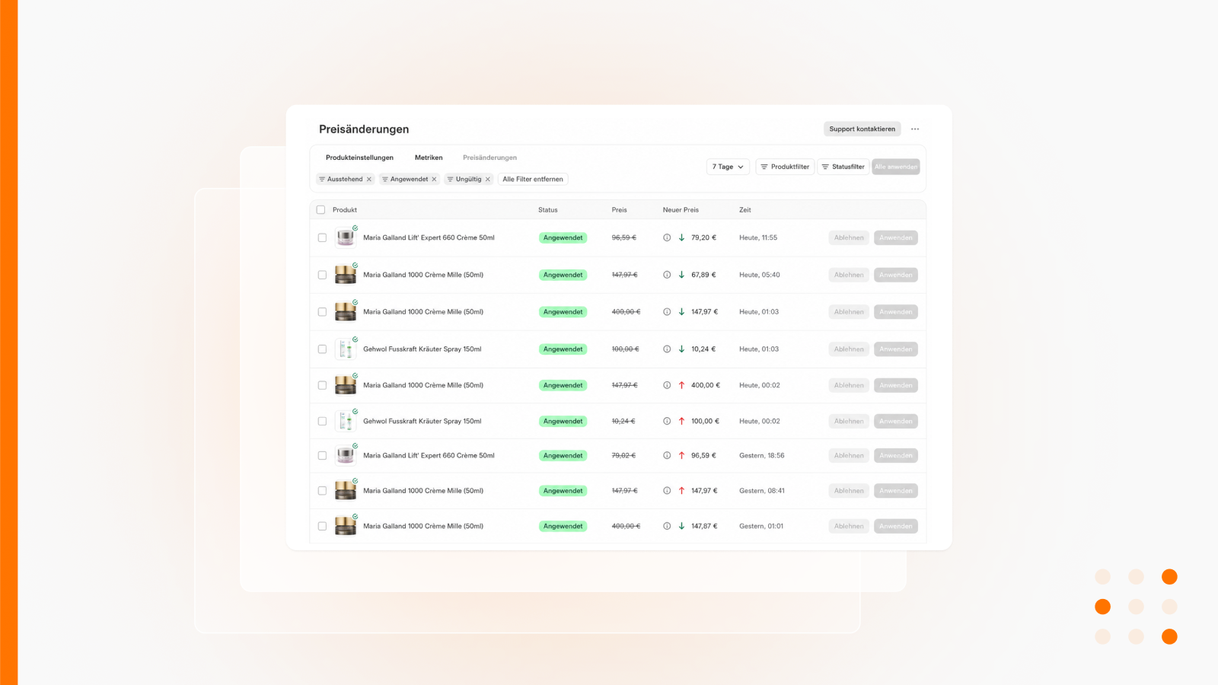This screenshot has width=1218, height=685.
Task: Tick the checkbox for the Gestern, 18:56 row
Action: click(x=322, y=456)
